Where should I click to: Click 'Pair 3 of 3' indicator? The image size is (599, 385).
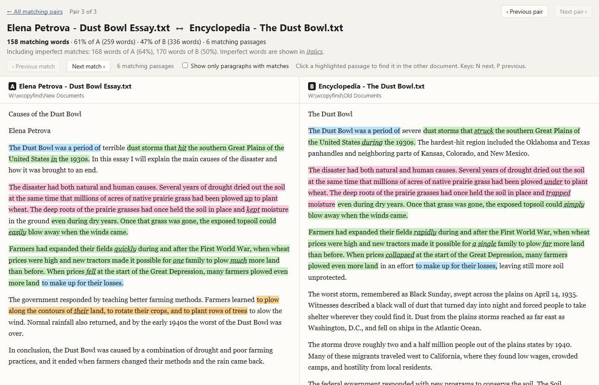(x=83, y=12)
